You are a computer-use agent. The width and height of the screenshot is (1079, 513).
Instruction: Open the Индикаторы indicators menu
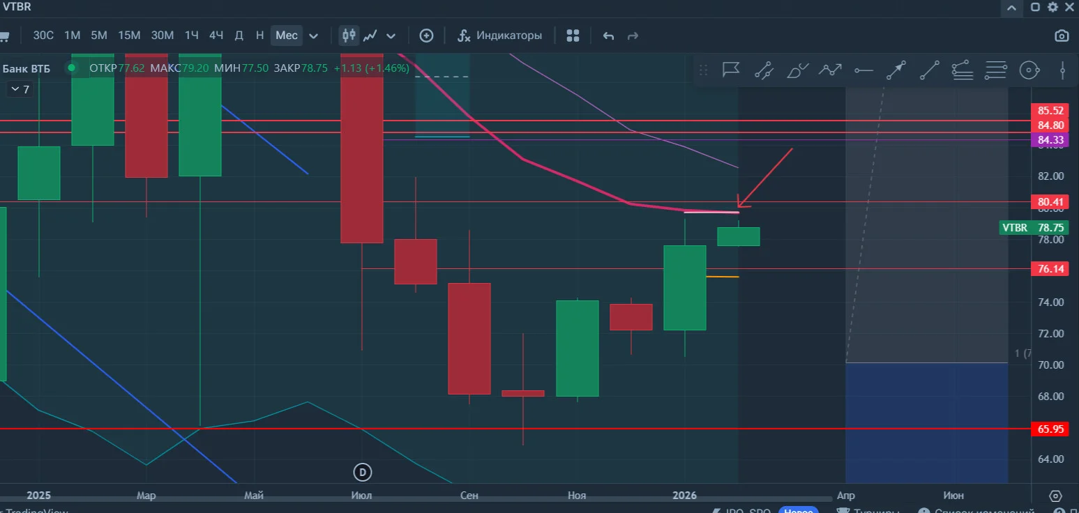[499, 36]
